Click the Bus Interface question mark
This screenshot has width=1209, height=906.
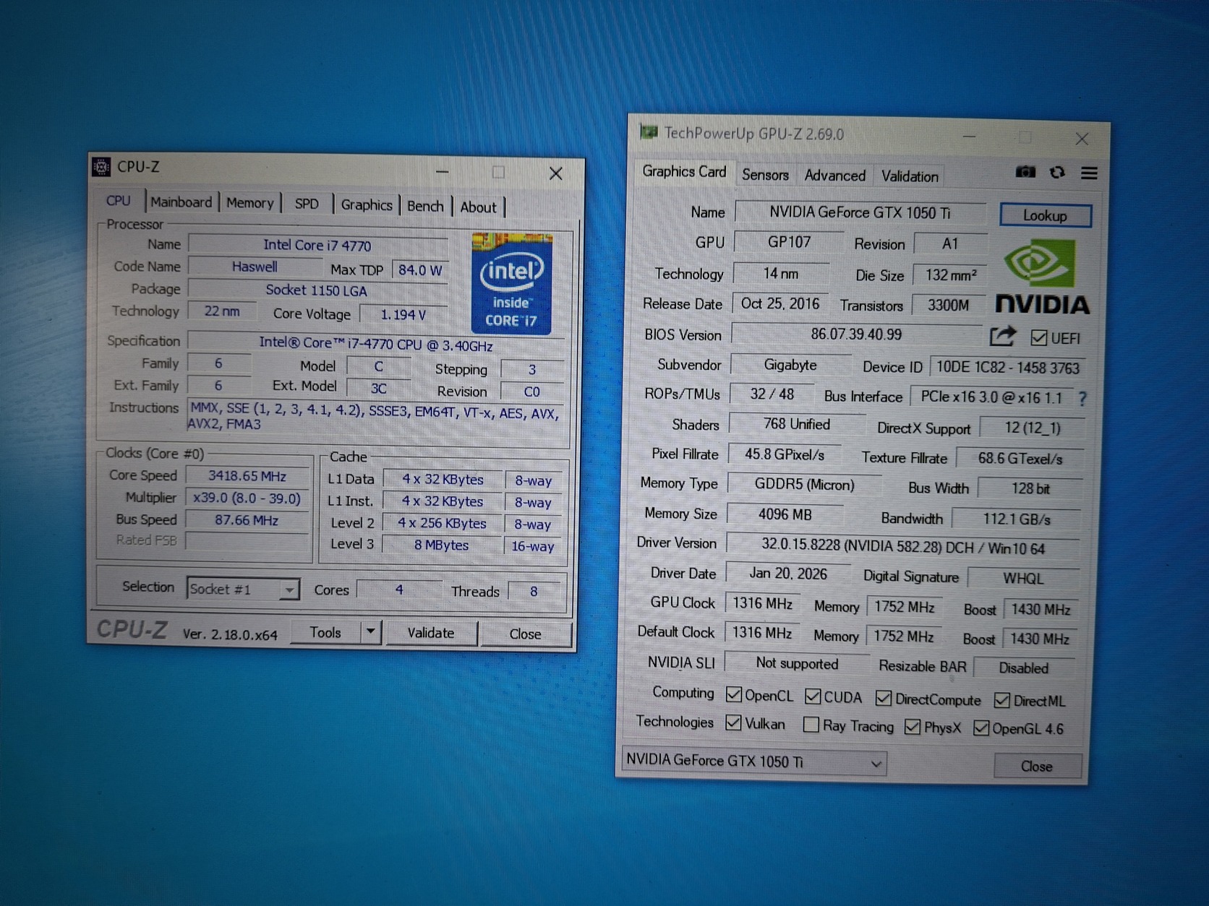[1082, 398]
